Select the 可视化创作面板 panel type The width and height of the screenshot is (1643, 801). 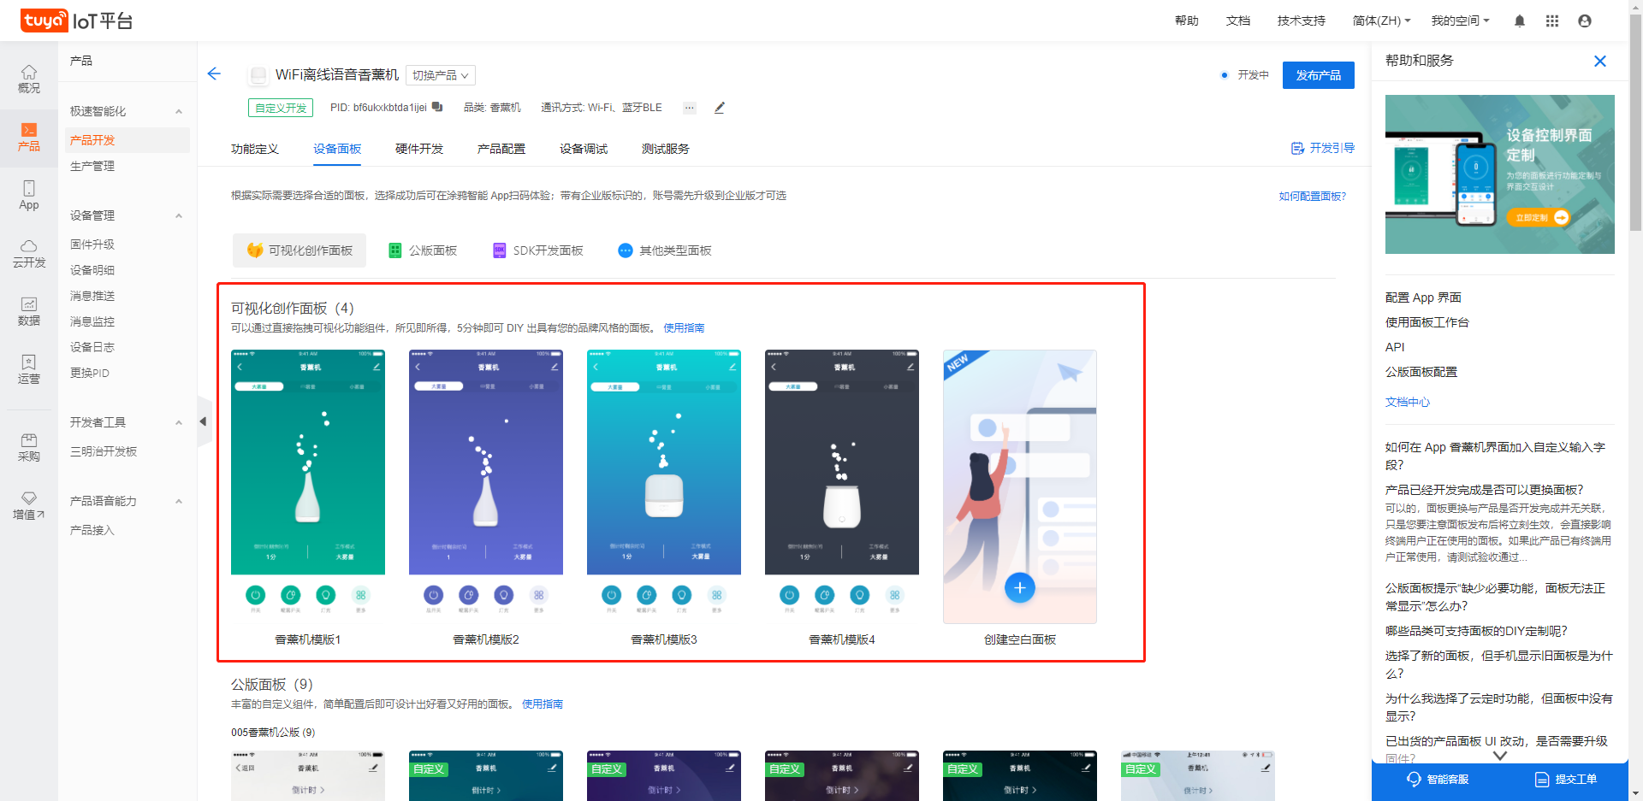tap(300, 250)
